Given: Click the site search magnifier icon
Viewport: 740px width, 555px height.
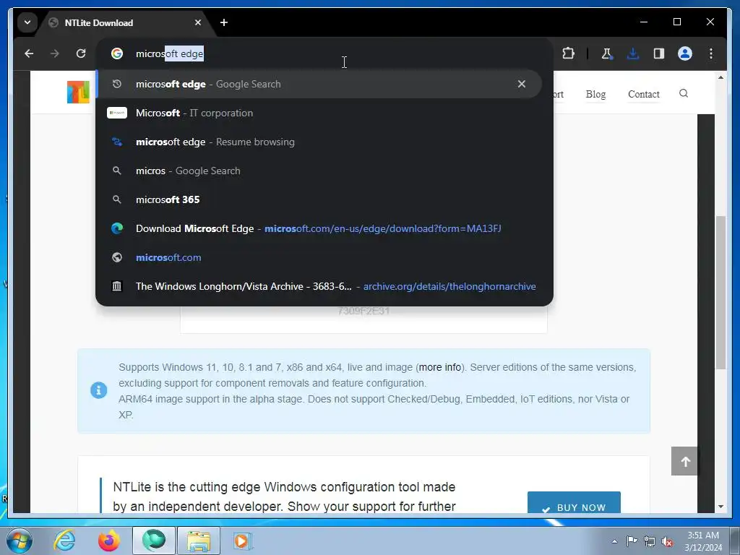Looking at the screenshot, I should tap(684, 93).
